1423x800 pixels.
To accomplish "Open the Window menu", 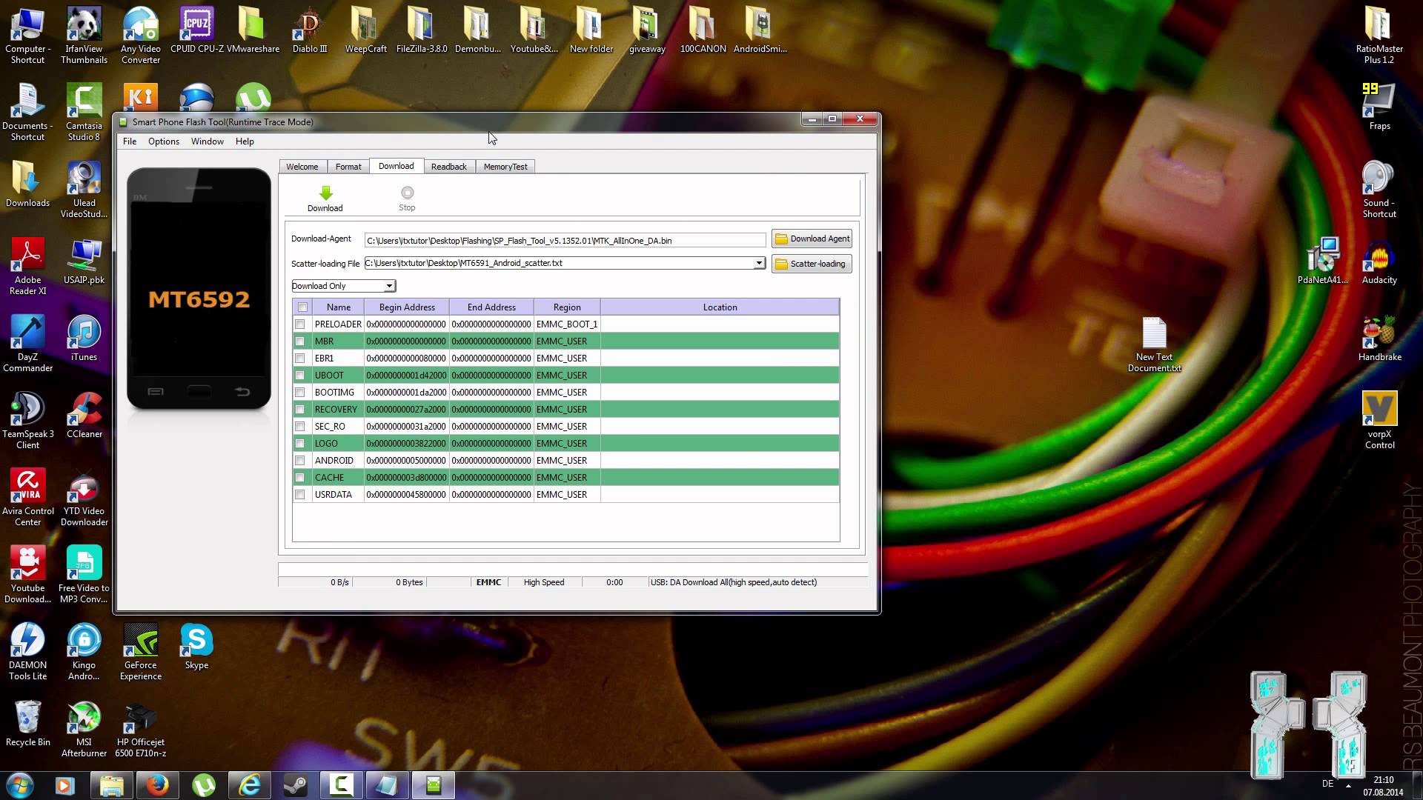I will (x=208, y=141).
